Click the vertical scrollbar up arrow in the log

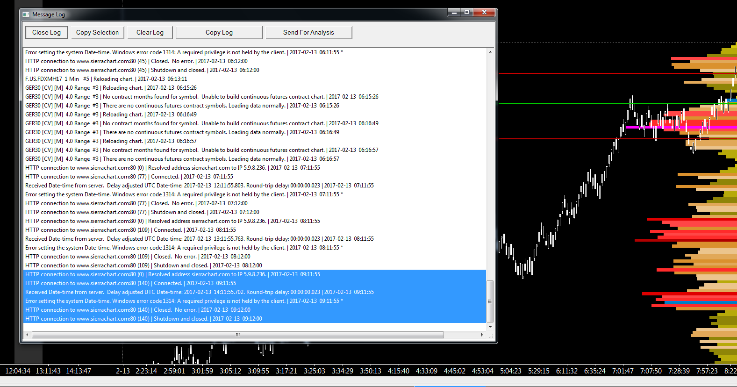pyautogui.click(x=490, y=52)
